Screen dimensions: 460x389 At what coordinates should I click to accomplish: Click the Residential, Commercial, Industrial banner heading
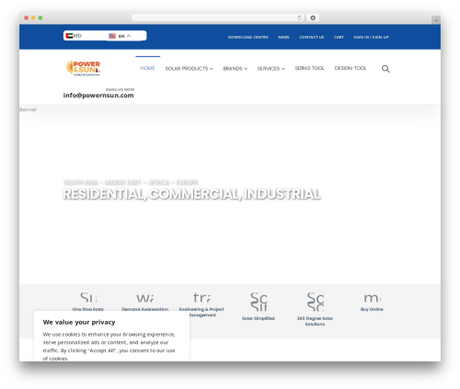pyautogui.click(x=191, y=194)
